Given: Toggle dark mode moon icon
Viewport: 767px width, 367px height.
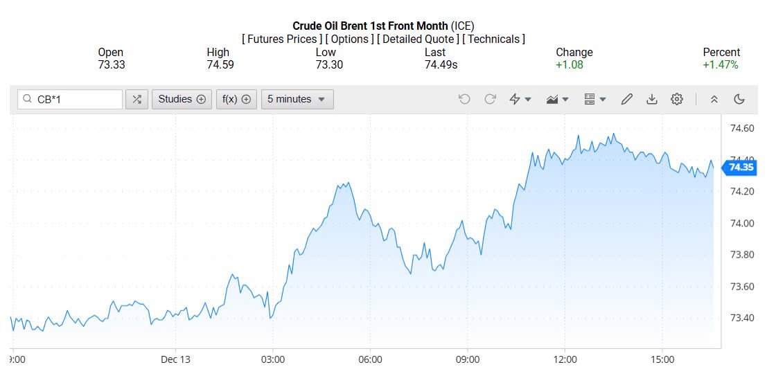Looking at the screenshot, I should coord(739,99).
